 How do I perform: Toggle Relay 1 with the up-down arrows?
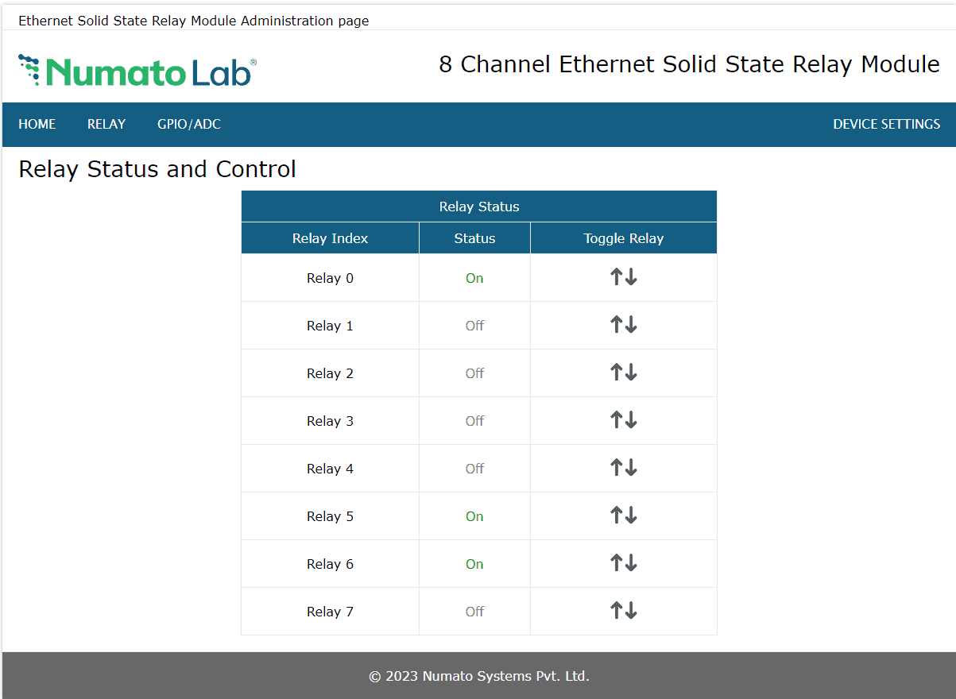(x=623, y=325)
